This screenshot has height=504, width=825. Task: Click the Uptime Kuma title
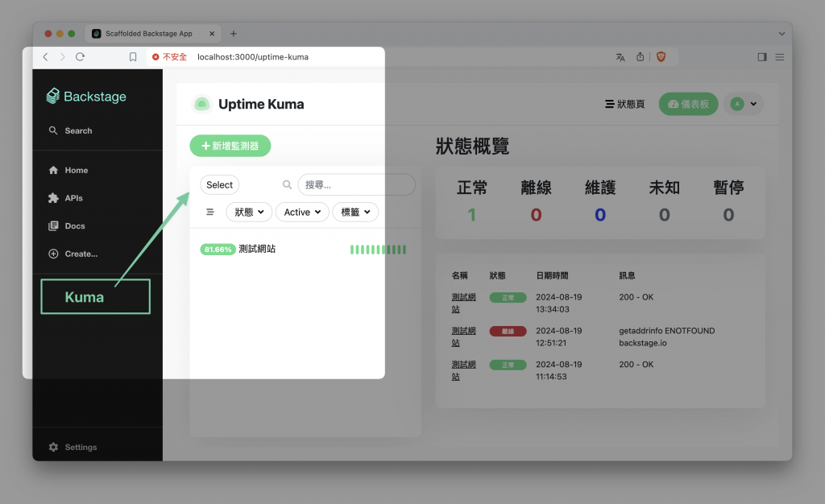pos(261,104)
